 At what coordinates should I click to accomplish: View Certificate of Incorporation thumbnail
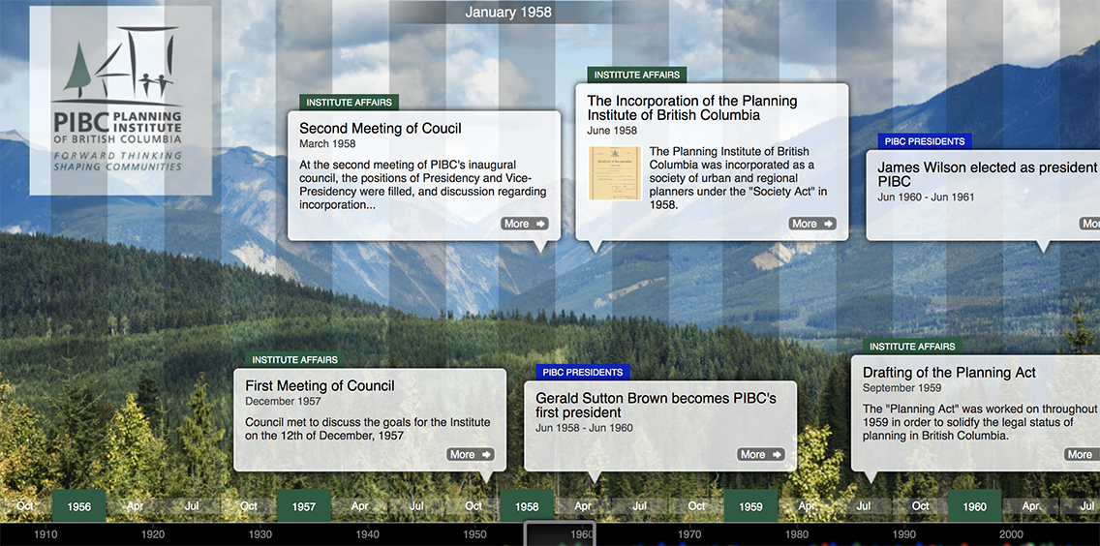tap(615, 172)
